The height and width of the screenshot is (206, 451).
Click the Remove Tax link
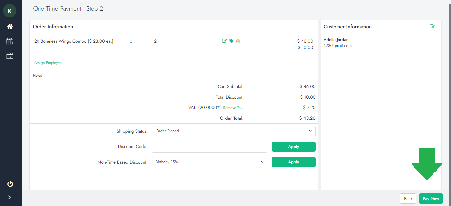(233, 108)
